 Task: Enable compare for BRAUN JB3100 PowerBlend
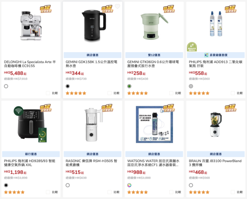233,192
